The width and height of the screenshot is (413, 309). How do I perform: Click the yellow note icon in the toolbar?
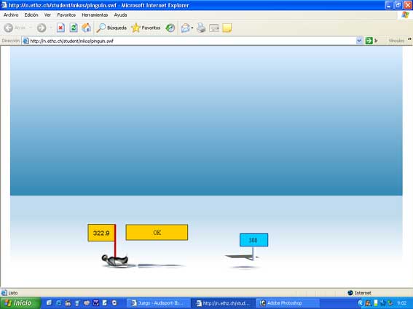coord(227,28)
